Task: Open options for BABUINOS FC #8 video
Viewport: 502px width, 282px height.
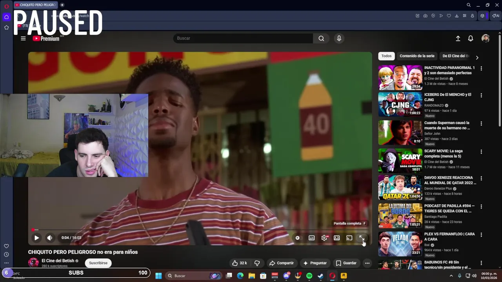Action: click(481, 263)
